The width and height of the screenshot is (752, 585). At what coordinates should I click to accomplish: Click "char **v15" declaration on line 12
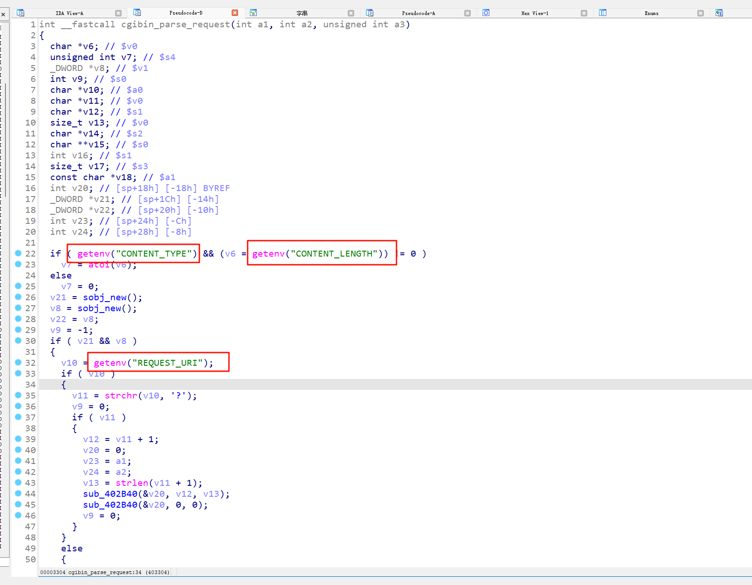point(80,144)
